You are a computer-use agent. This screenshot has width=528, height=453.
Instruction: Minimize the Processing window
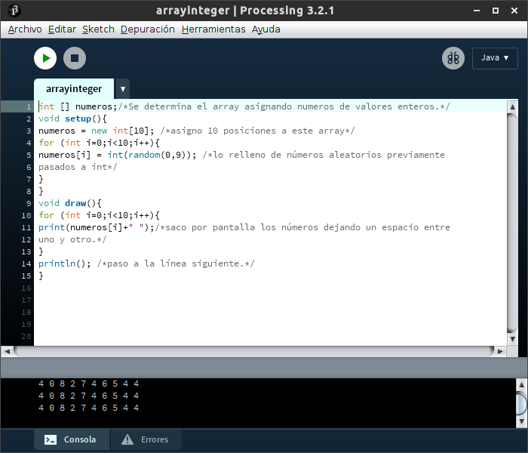click(477, 11)
